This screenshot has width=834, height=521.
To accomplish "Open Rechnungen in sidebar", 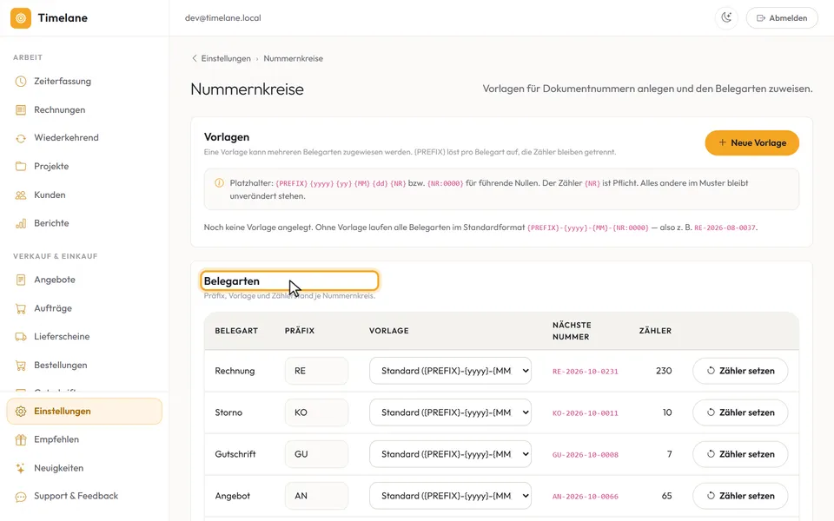I will pos(84,110).
